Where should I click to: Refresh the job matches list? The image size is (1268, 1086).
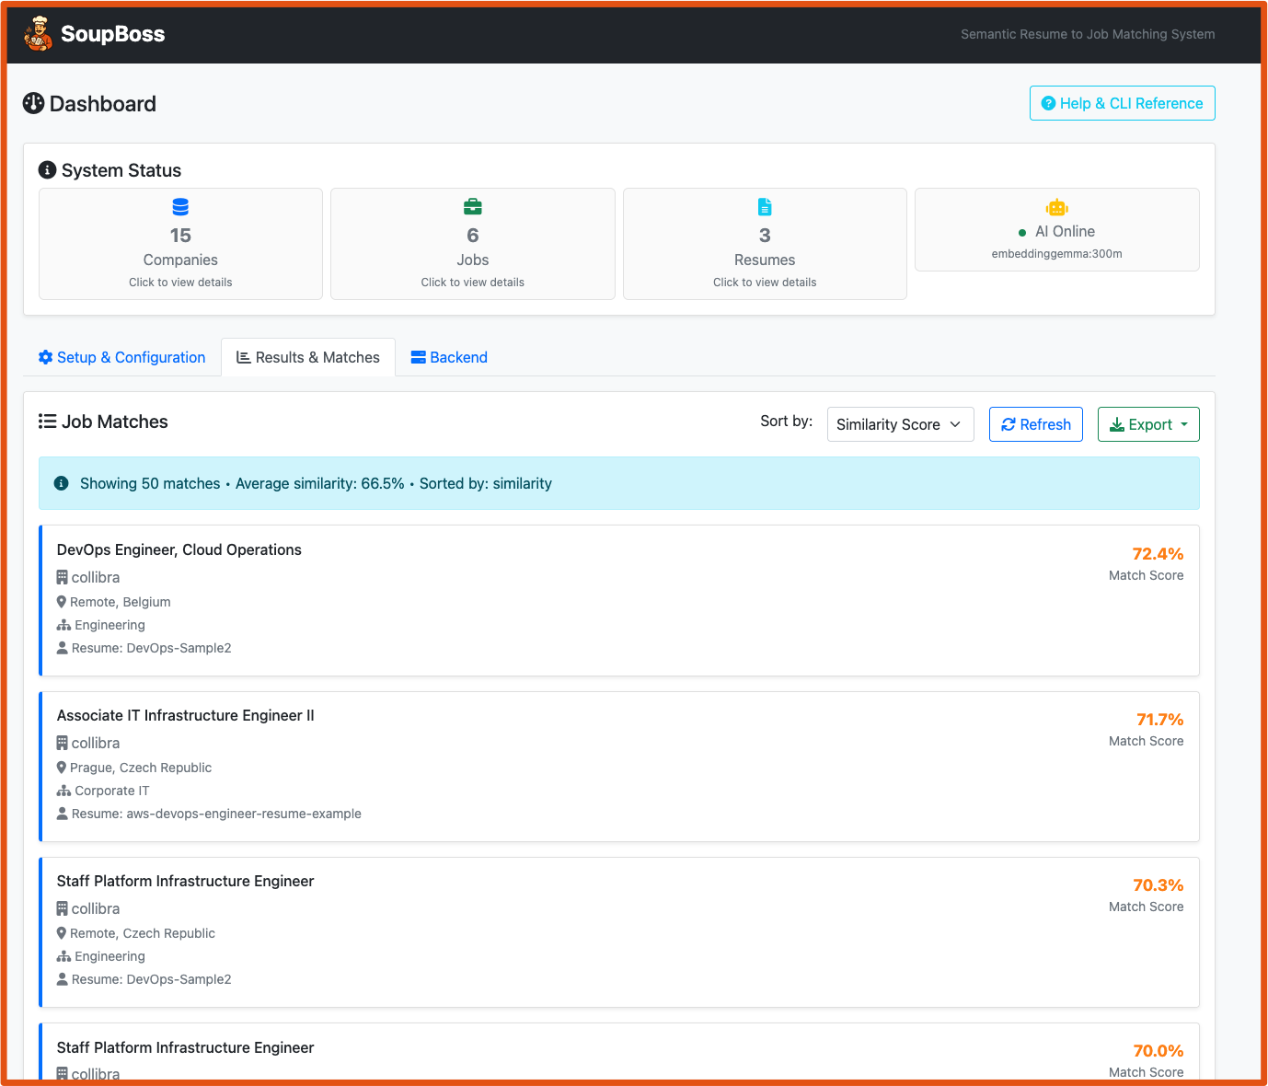click(1036, 424)
